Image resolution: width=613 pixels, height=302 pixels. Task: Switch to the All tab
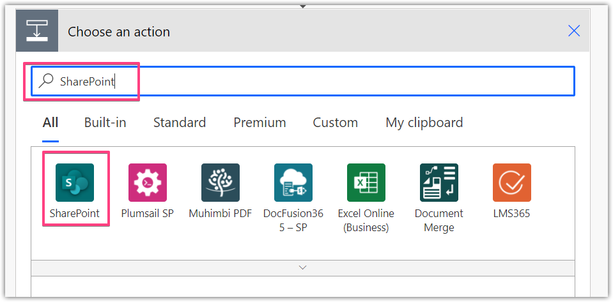50,123
